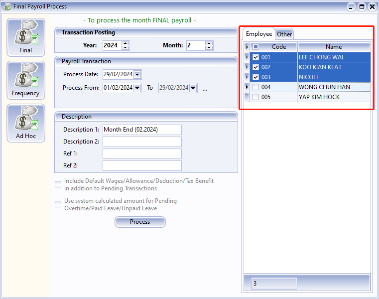Screen dimensions: 379x299
Task: Click the Description 2 field
Action: coord(142,142)
